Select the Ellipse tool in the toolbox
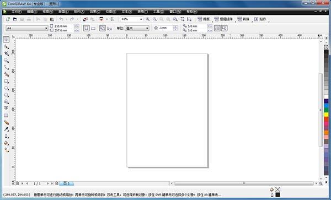The height and width of the screenshot is (200, 331). coord(6,88)
